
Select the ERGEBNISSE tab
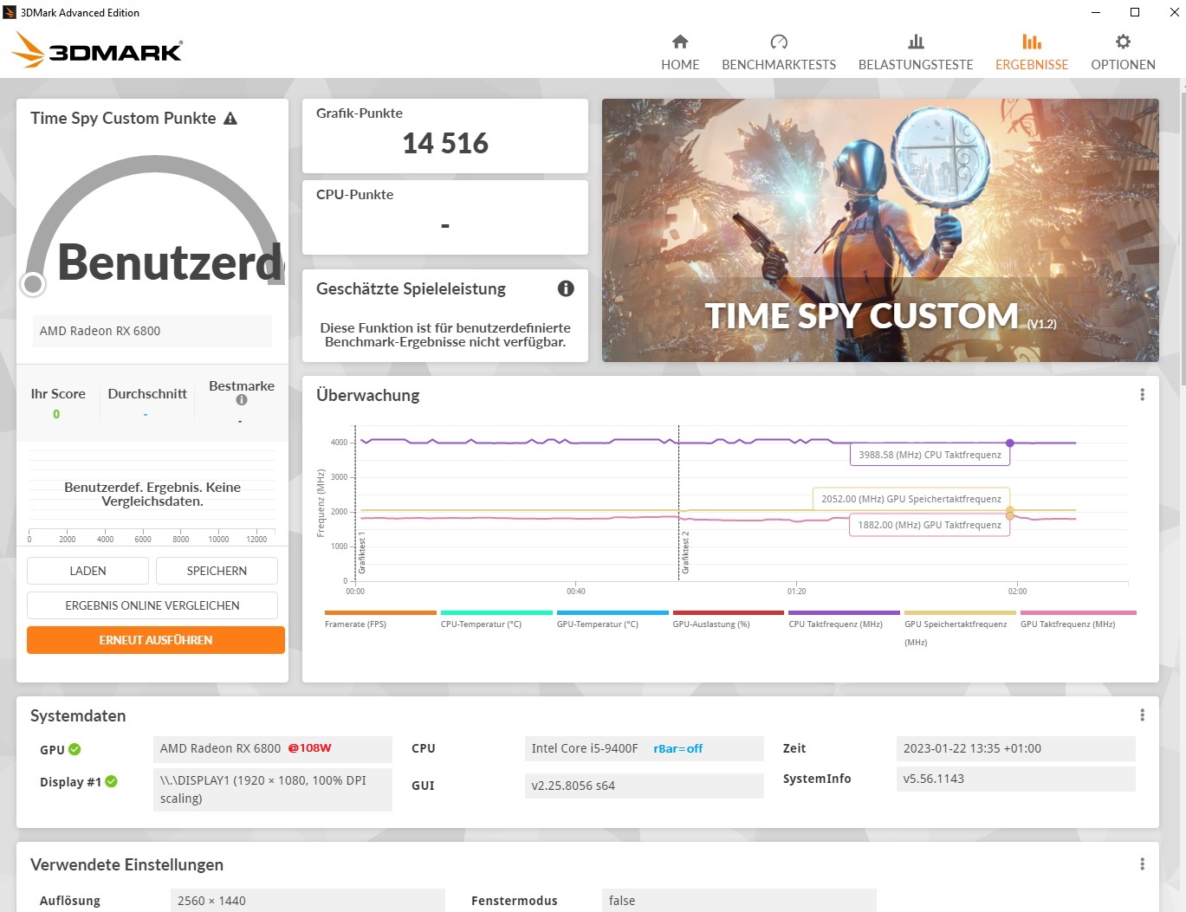(1032, 53)
